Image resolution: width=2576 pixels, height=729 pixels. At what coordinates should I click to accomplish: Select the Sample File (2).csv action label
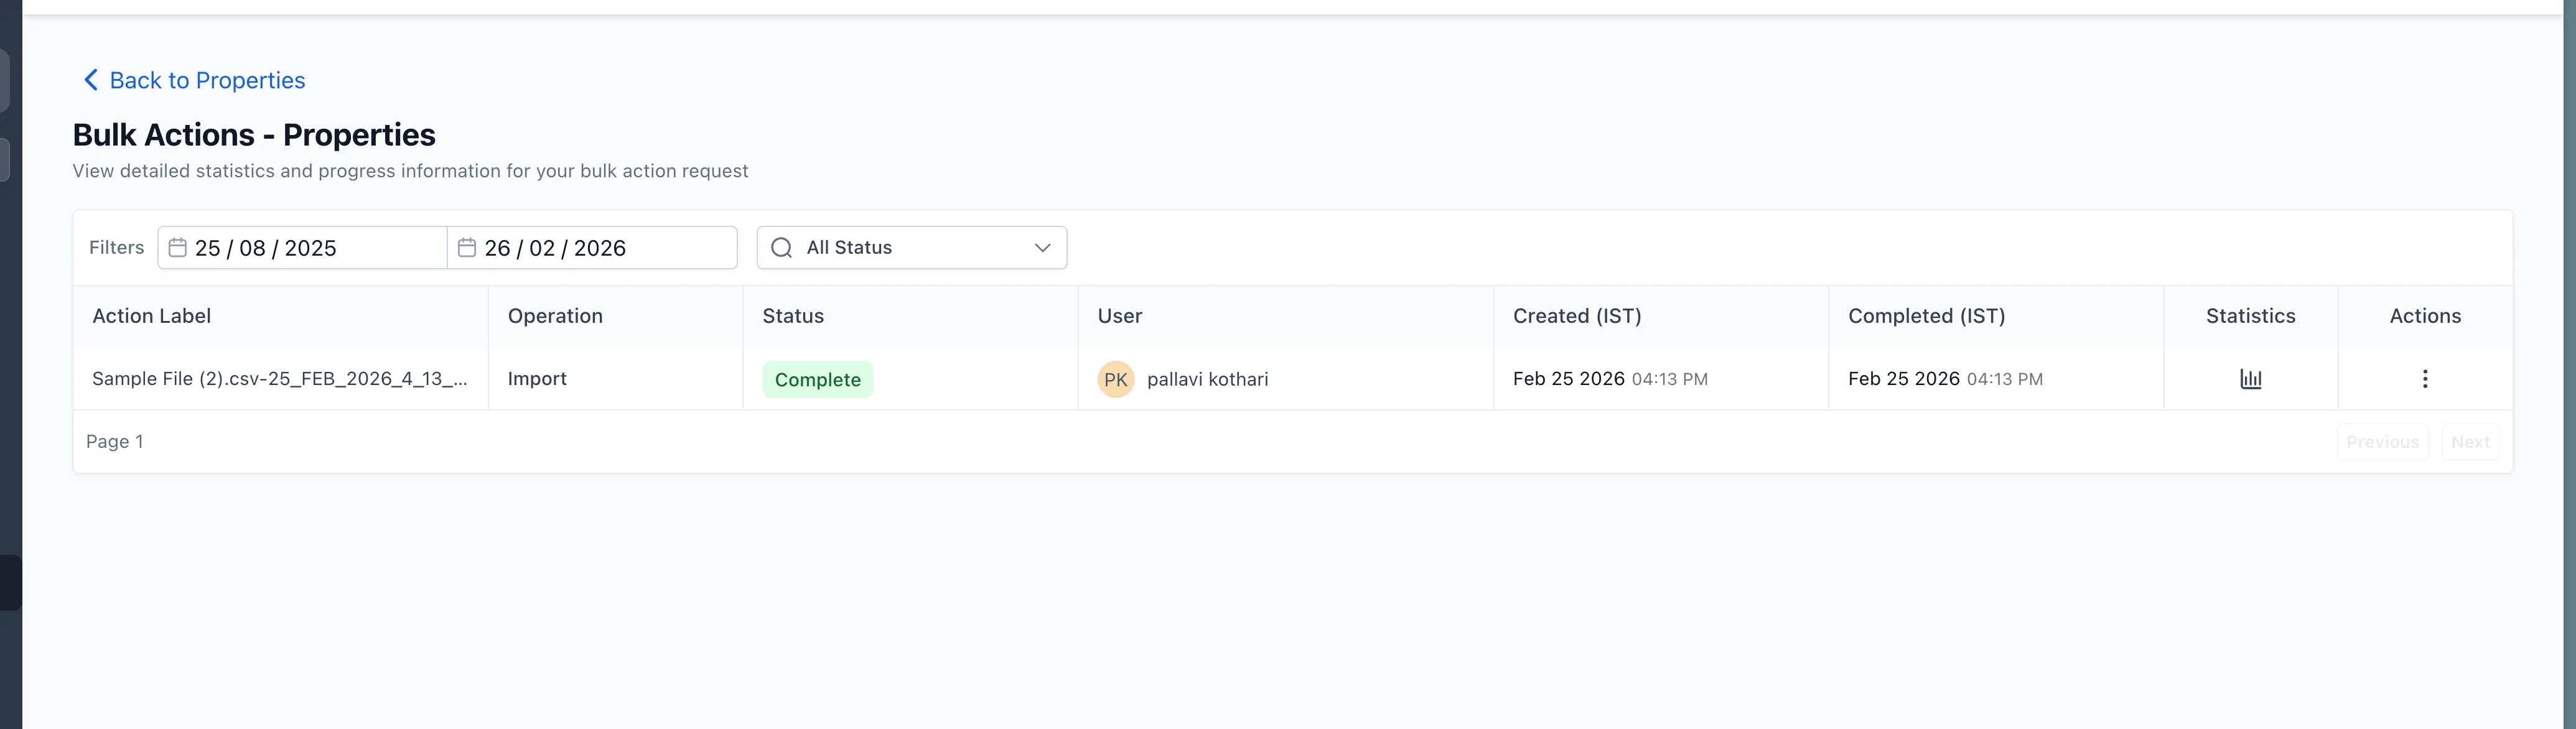(x=280, y=379)
